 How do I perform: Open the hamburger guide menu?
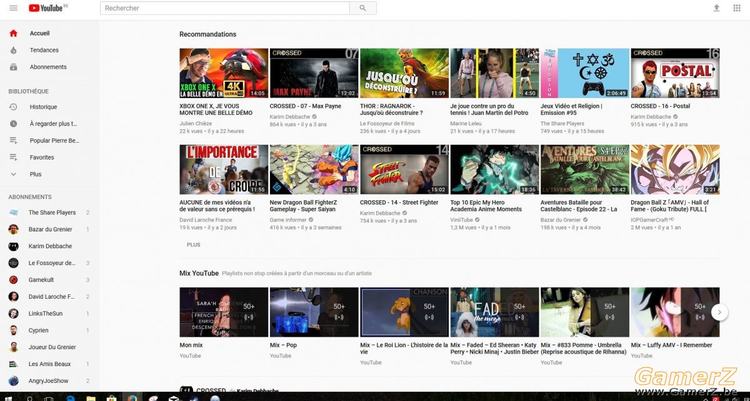point(14,8)
